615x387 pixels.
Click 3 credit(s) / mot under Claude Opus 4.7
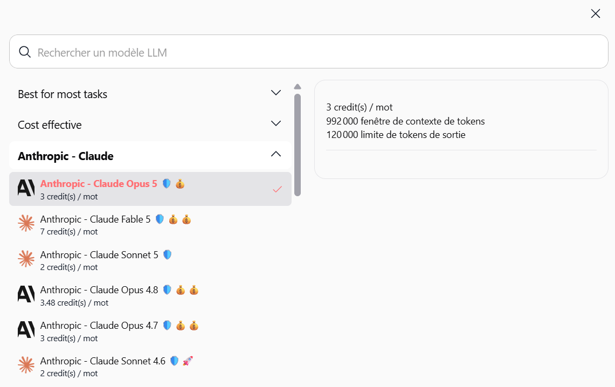[x=69, y=338]
